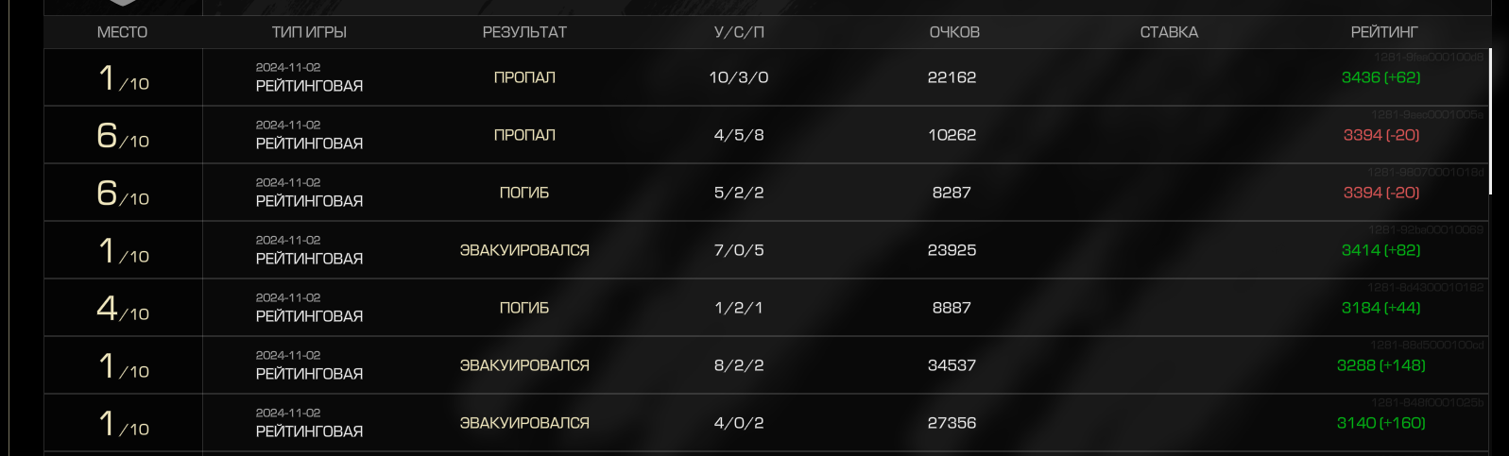This screenshot has height=456, width=1509.
Task: Click ЭВАКУИРОВАЛСЯ result in 23925-point row
Action: (524, 250)
